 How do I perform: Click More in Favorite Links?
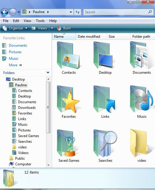coord(15,65)
